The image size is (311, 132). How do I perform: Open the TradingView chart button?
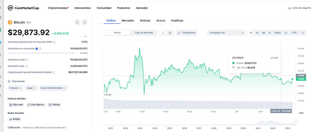click(187, 33)
